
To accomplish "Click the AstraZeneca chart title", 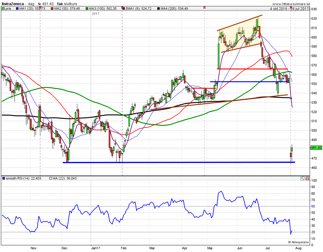I will click(x=13, y=4).
